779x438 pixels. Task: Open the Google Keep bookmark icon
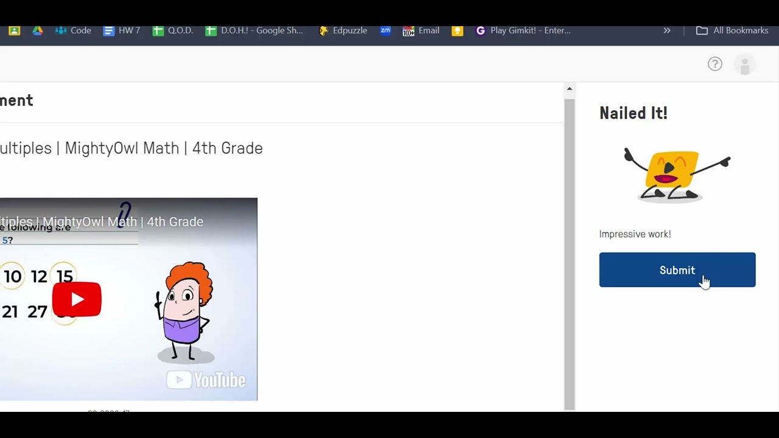457,30
